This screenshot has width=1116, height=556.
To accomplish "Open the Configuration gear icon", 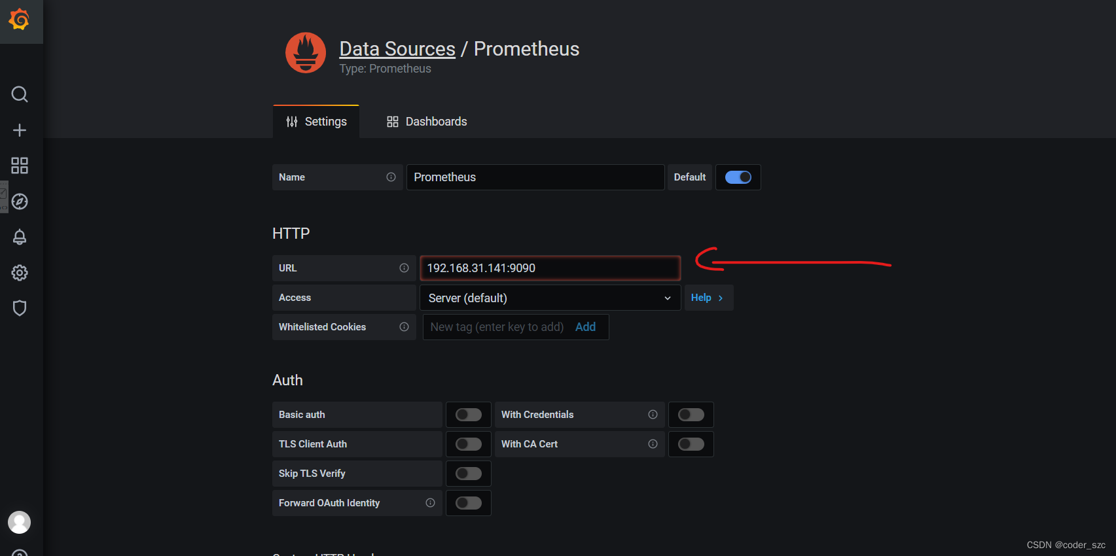I will (x=20, y=273).
